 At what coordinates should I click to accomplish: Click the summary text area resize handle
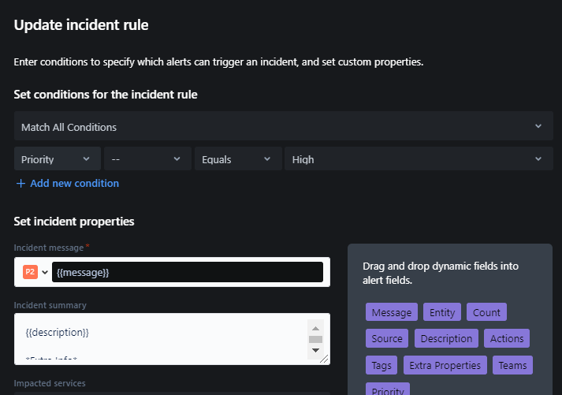[x=324, y=360]
